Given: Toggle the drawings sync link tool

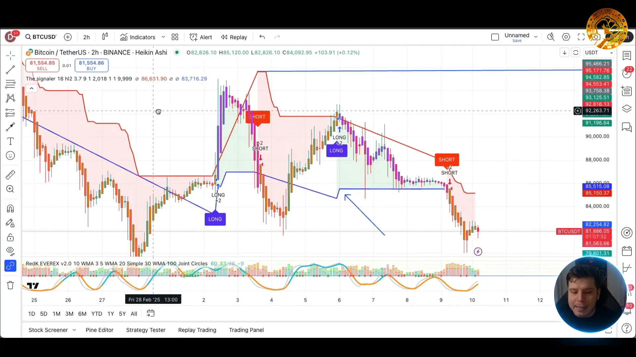Looking at the screenshot, I should point(10,266).
